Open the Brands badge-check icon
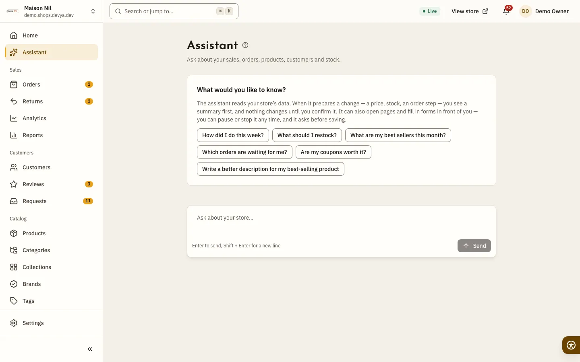 (14, 284)
